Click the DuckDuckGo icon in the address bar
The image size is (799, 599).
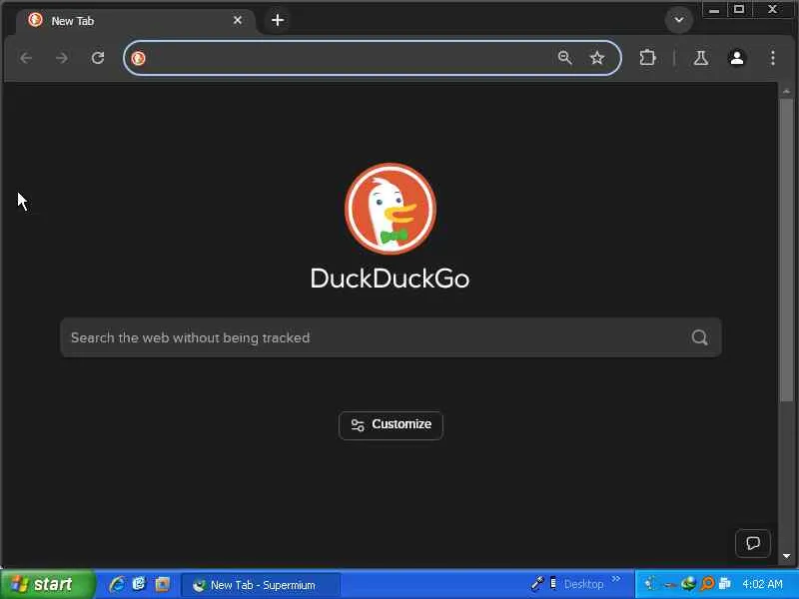(138, 58)
